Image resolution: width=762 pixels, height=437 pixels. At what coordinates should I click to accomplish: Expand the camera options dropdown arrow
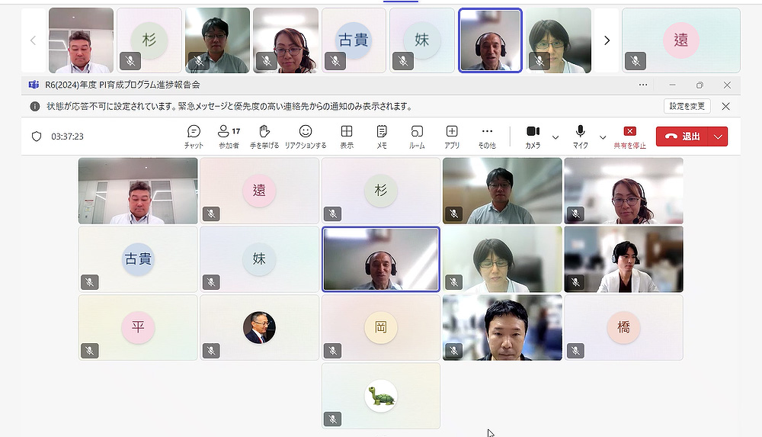coord(555,137)
